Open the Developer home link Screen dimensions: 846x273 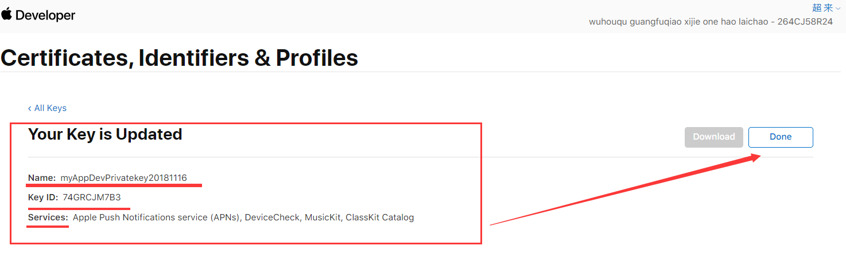(45, 15)
